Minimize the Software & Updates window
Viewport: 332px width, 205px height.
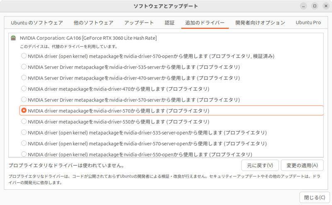point(304,6)
